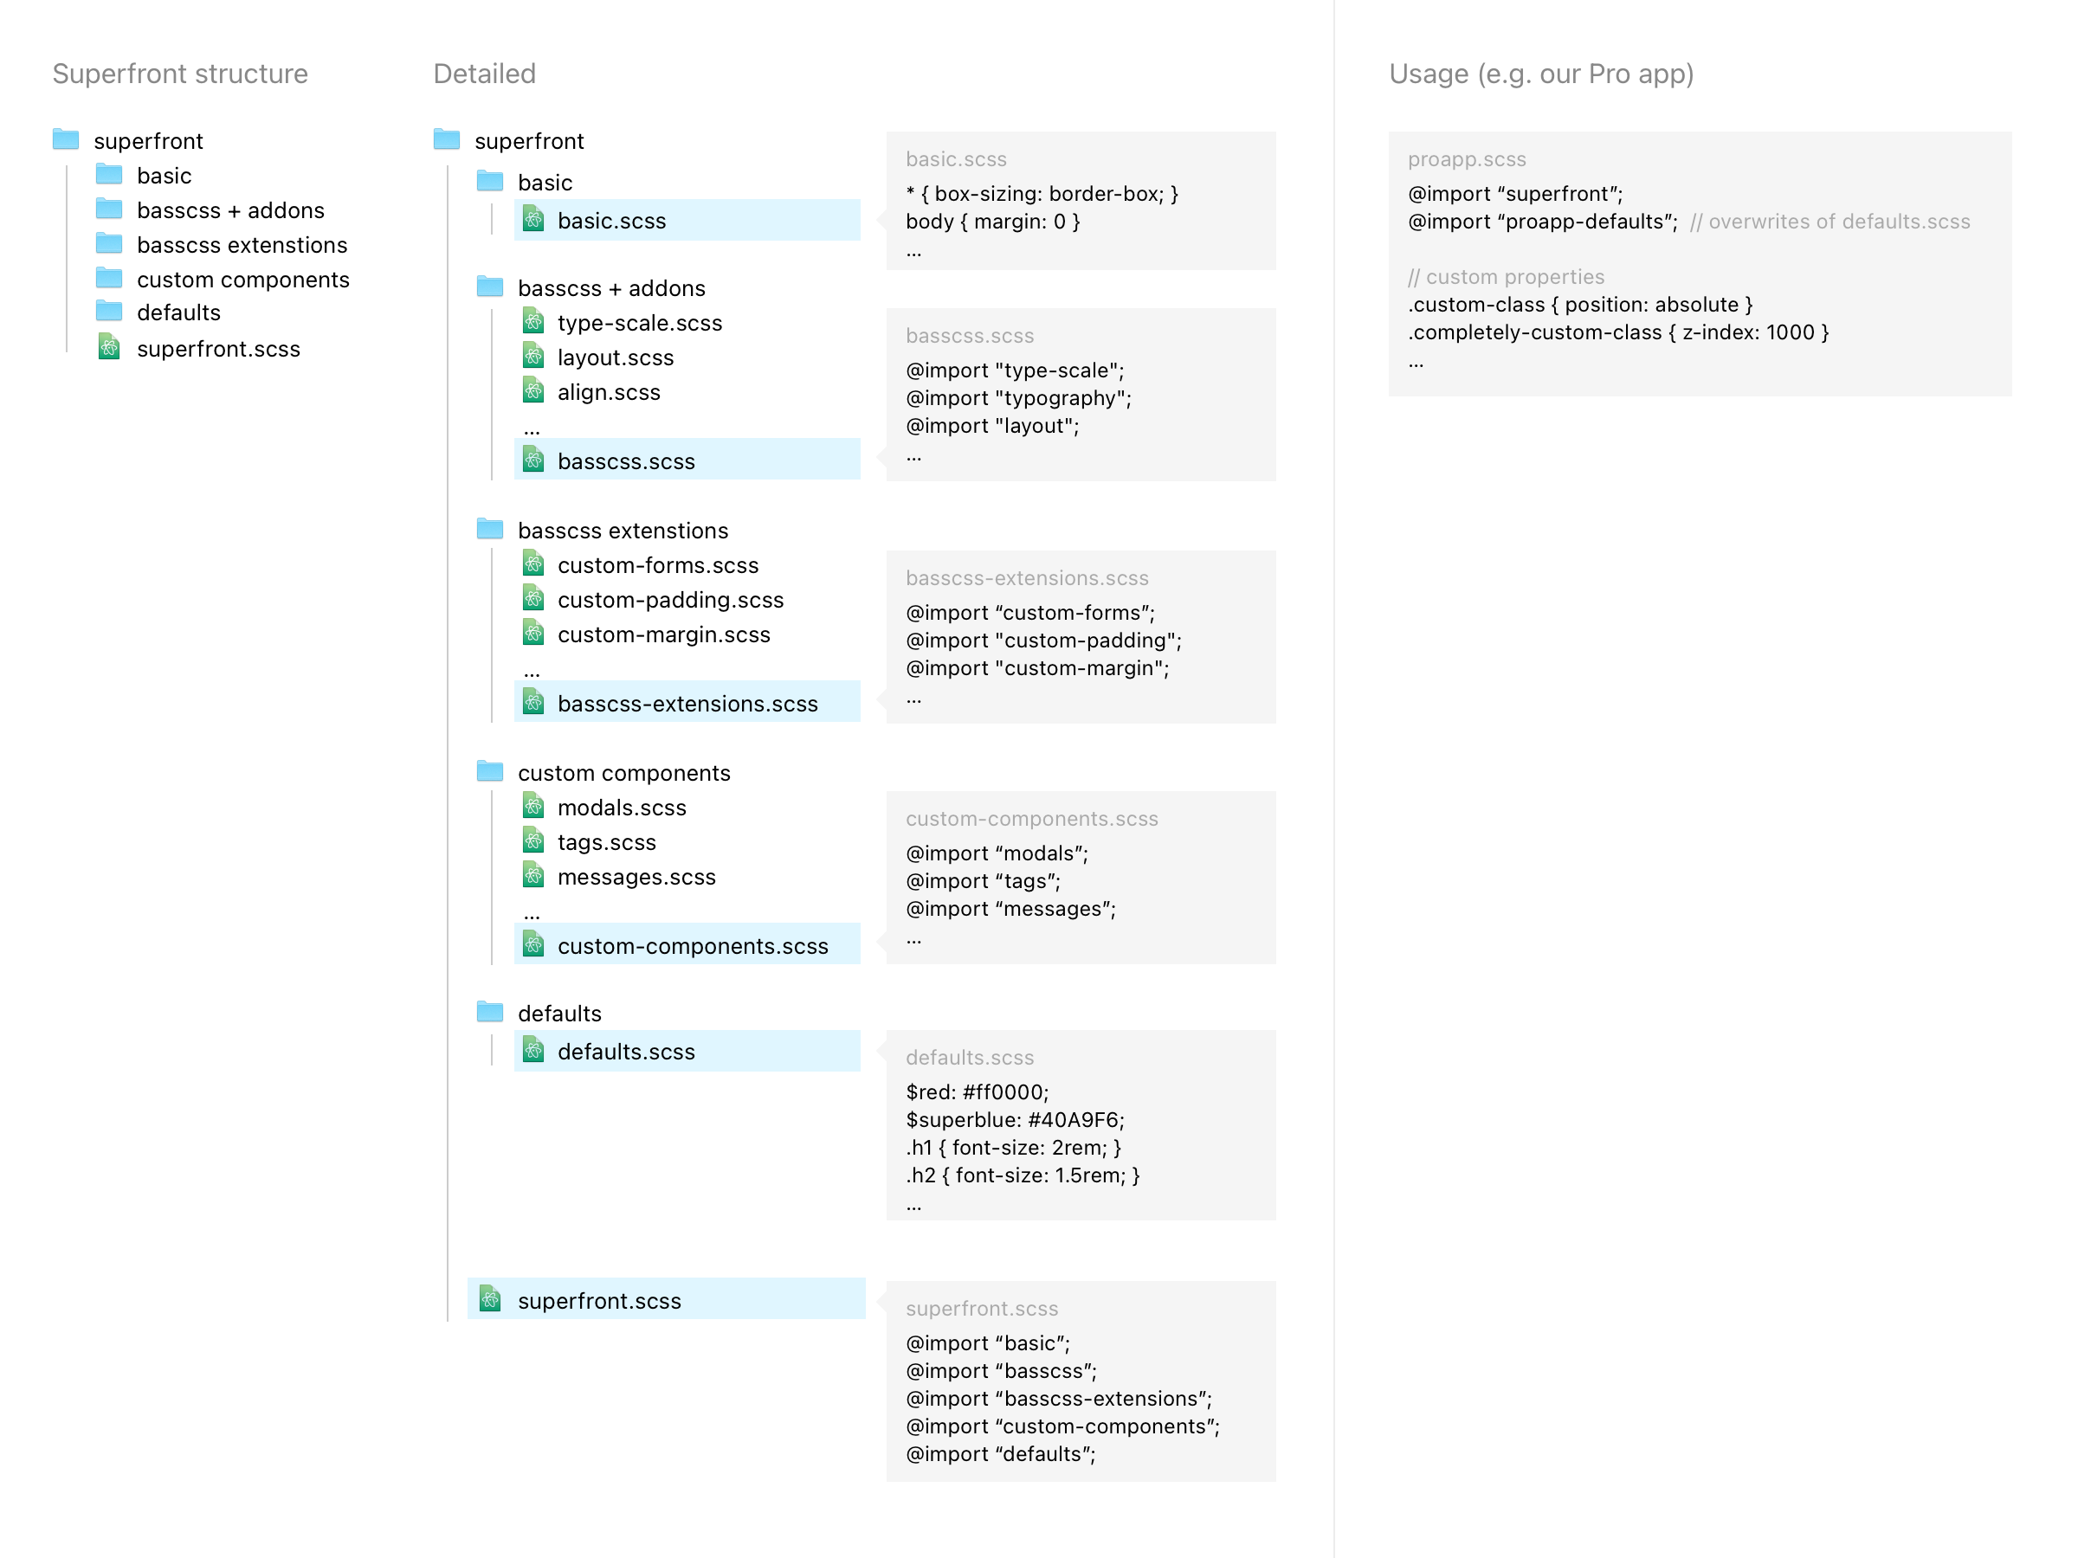Click the basic folder icon in Superfront structure
This screenshot has width=2078, height=1558.
(109, 175)
